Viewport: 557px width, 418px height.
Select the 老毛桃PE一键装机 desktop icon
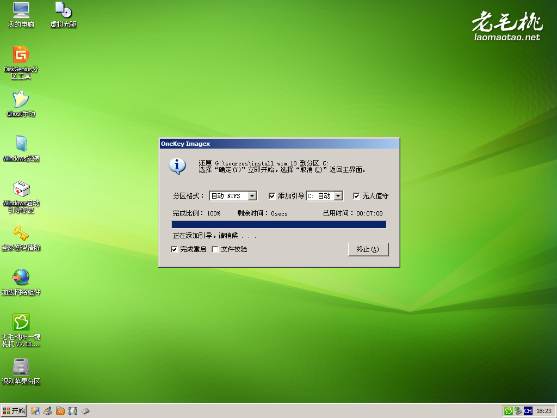[x=21, y=330]
